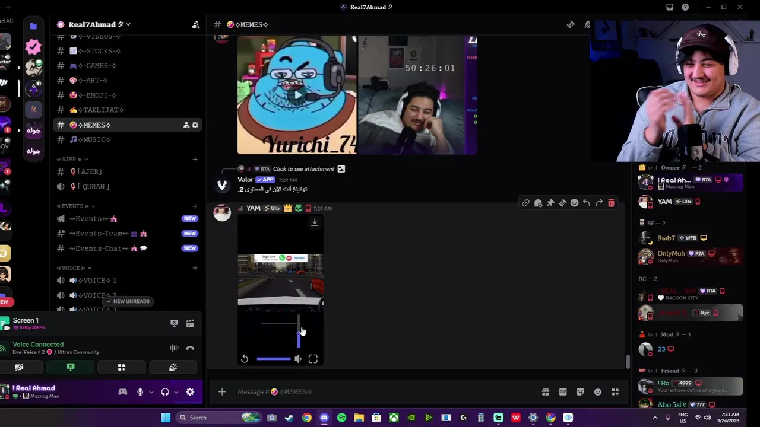Mute the video's speaker icon
This screenshot has height=427, width=760.
pos(298,359)
